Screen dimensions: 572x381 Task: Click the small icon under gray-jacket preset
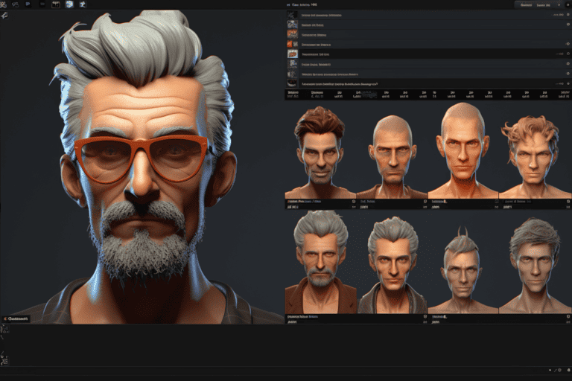click(x=425, y=316)
